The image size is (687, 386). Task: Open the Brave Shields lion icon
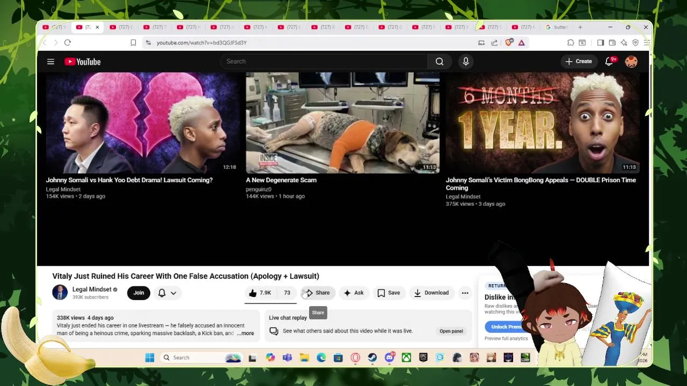[x=509, y=42]
